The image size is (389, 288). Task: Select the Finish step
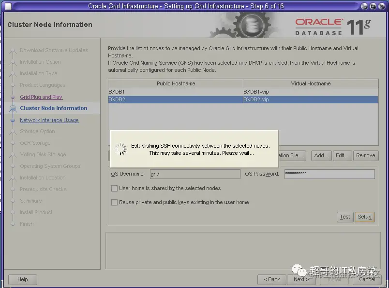27,224
